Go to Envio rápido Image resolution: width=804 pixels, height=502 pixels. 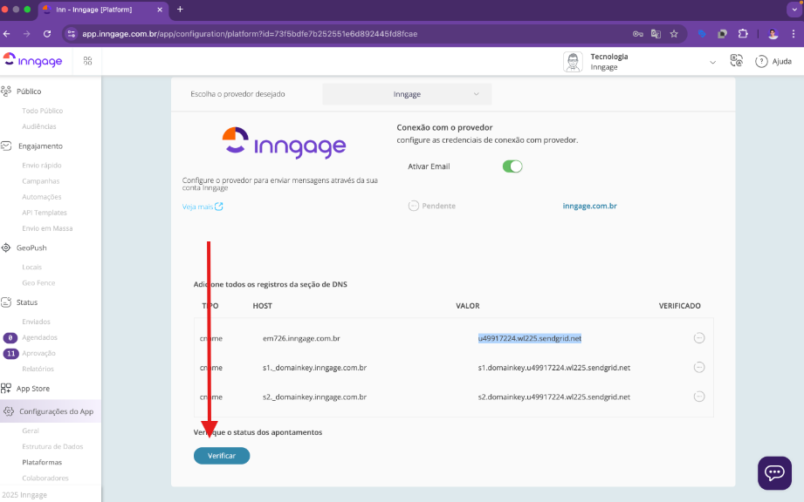click(42, 166)
